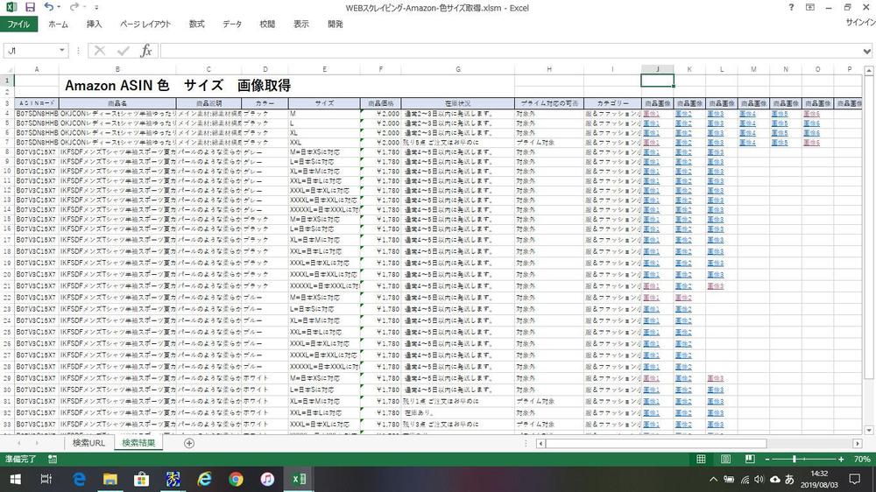This screenshot has height=492, width=876.
Task: Select the '在庫状況' header cell
Action: [457, 103]
